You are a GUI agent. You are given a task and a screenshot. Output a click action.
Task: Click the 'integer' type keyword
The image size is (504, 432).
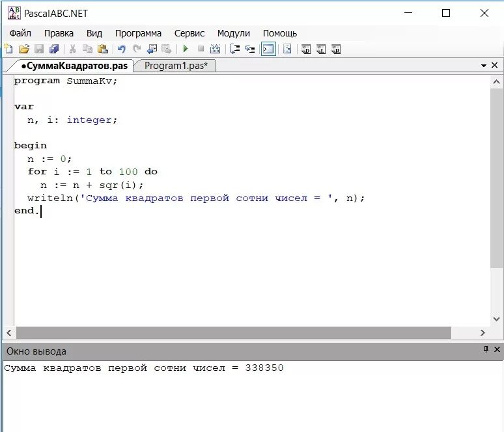point(89,120)
